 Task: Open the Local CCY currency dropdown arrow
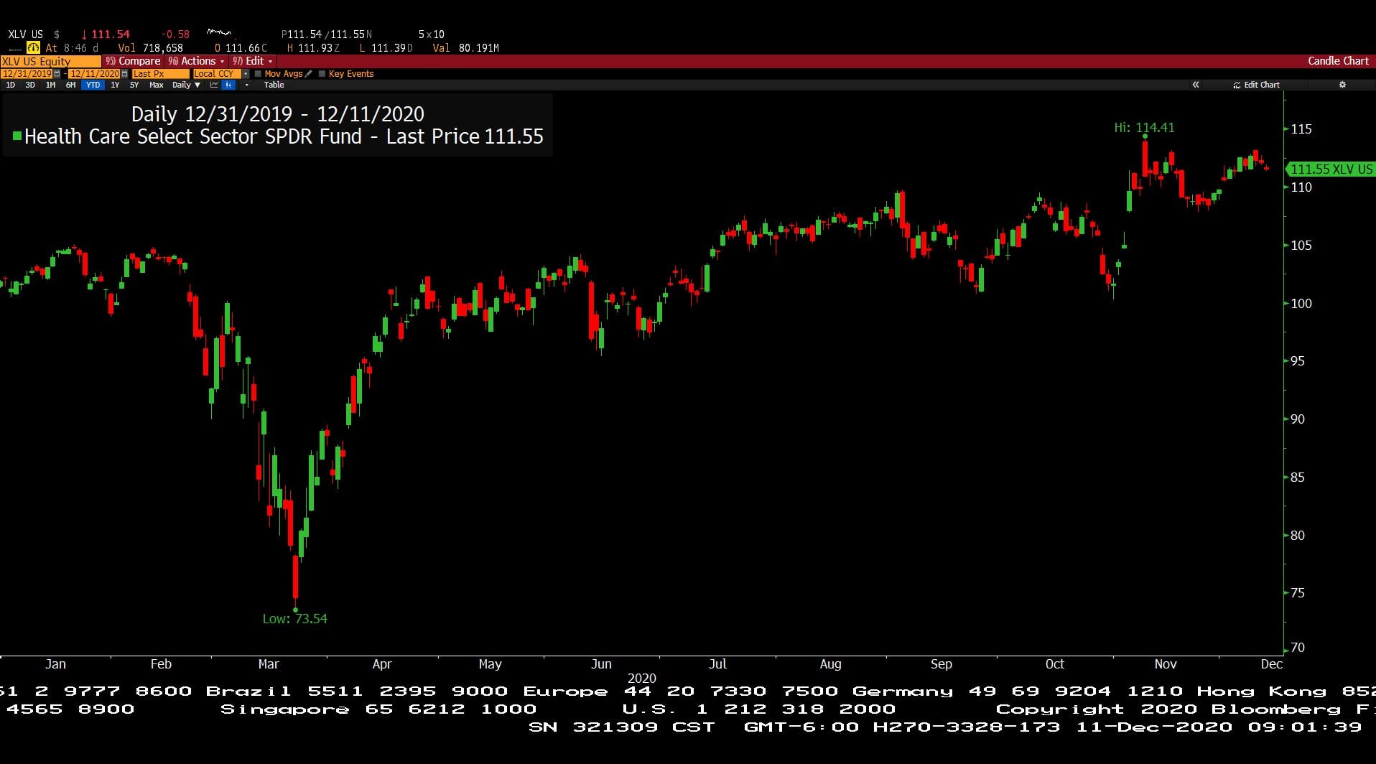point(246,74)
